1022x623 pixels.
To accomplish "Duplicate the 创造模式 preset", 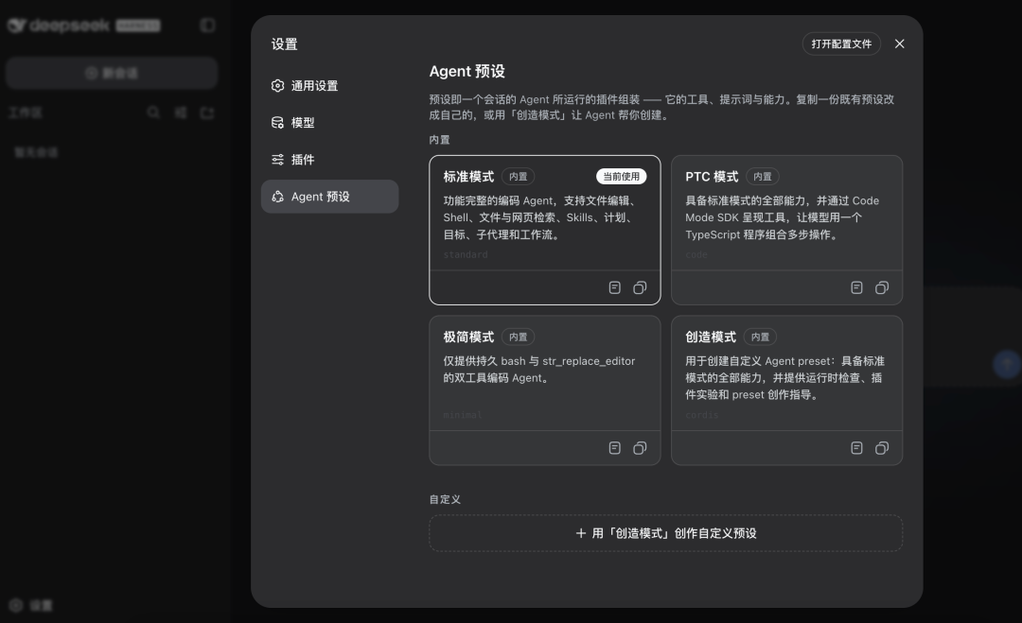I will (x=882, y=448).
